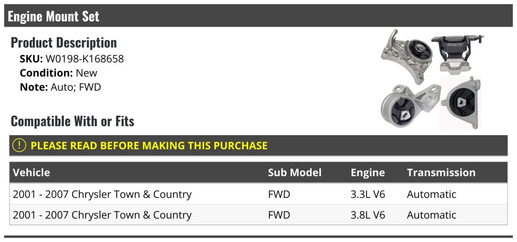Select the 3.3L V6 Town & Country row
This screenshot has height=242, width=517.
pos(102,194)
